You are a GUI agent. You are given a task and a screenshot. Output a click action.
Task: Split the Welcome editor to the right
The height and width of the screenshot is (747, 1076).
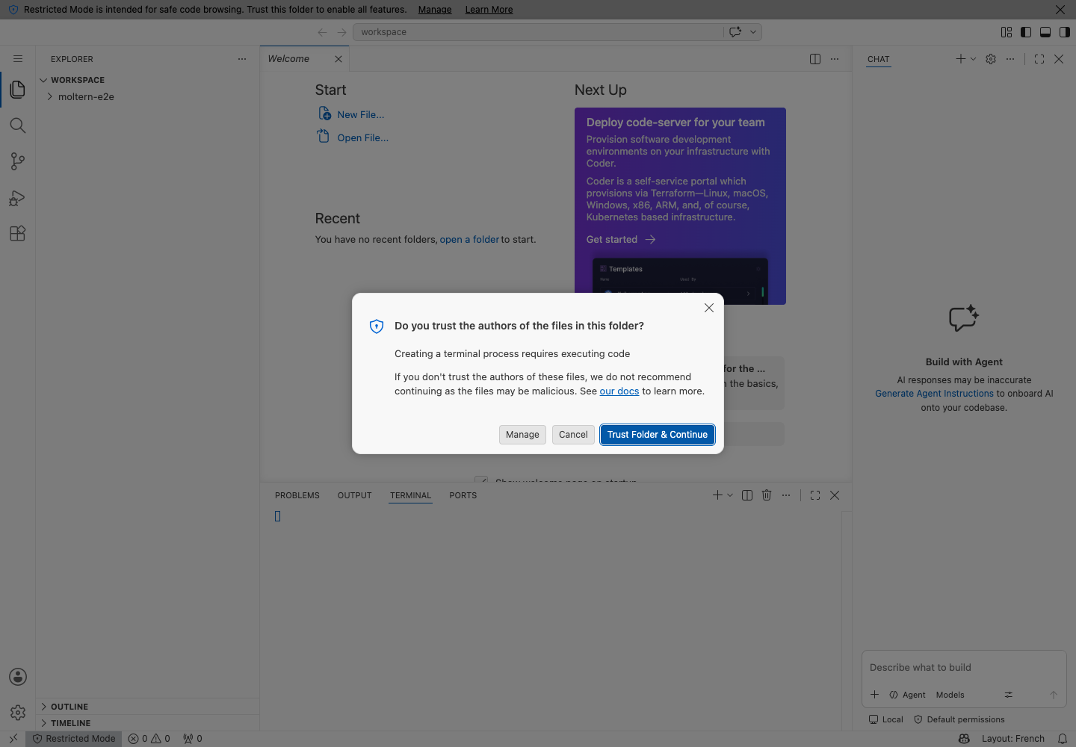[x=815, y=59]
